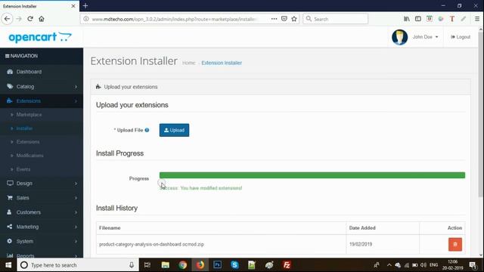Open Modifications submenu item
The height and width of the screenshot is (272, 484).
30,156
